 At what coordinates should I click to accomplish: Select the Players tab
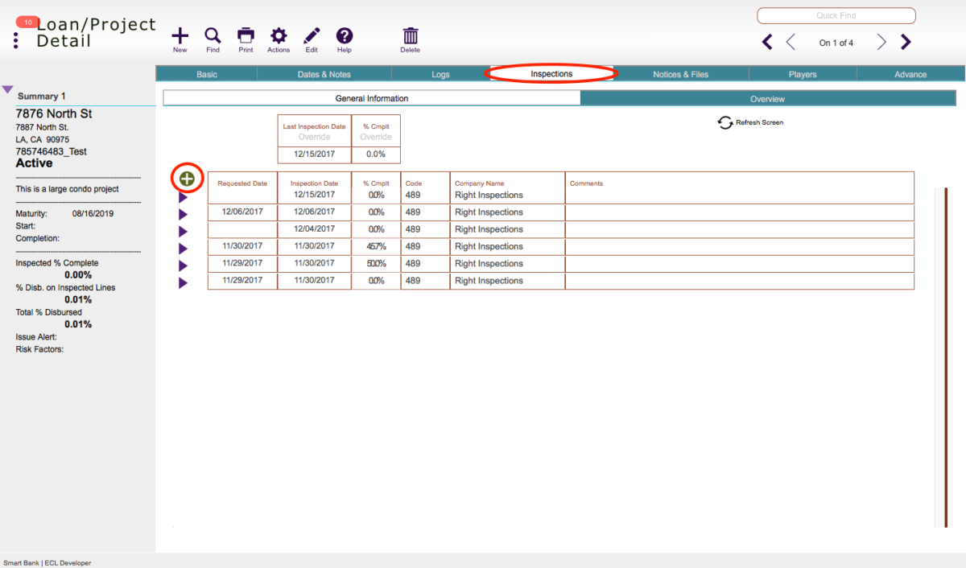(x=802, y=73)
